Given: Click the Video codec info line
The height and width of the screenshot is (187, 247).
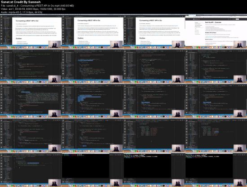Looking at the screenshot, I should pos(33,9).
